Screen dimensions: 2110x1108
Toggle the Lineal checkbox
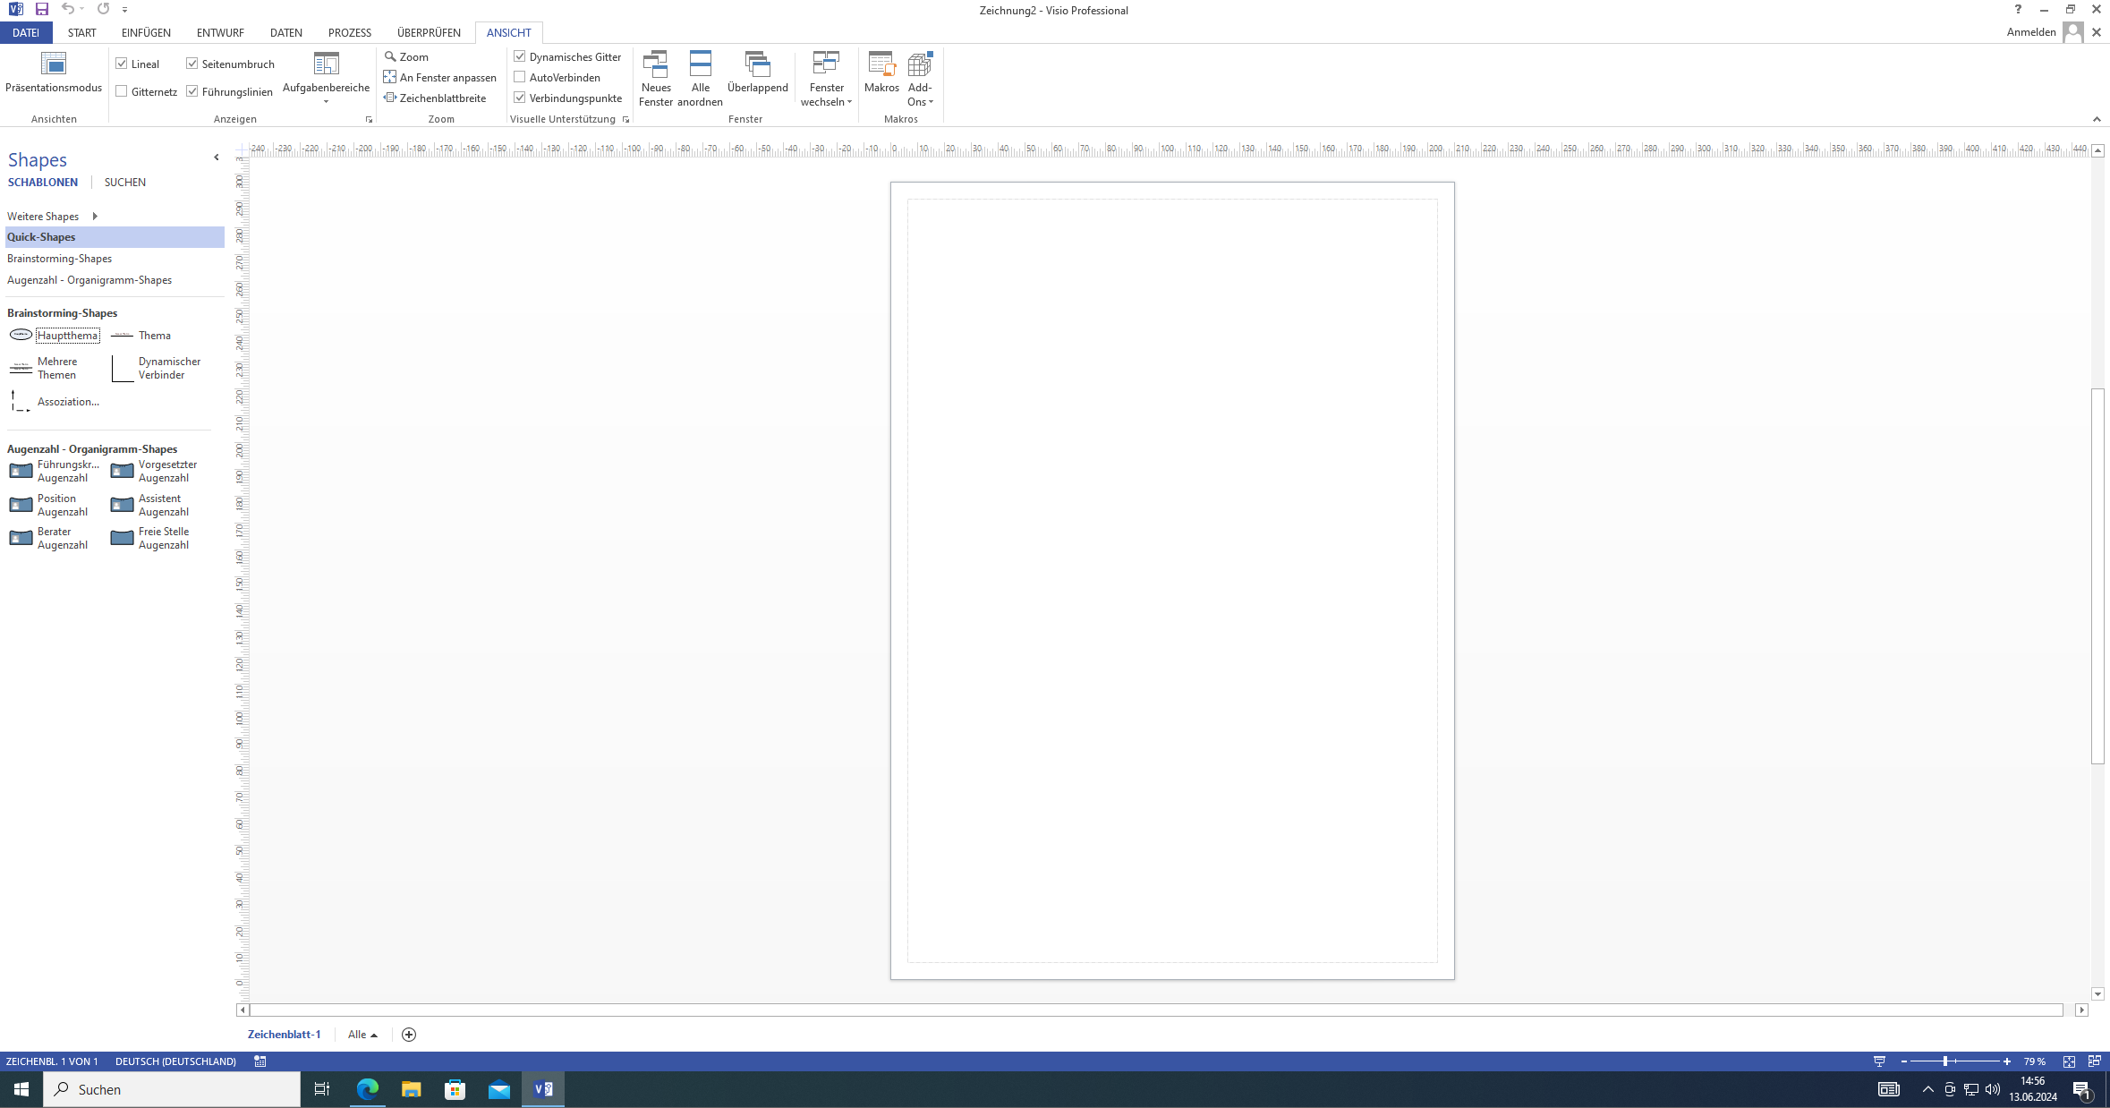(122, 64)
